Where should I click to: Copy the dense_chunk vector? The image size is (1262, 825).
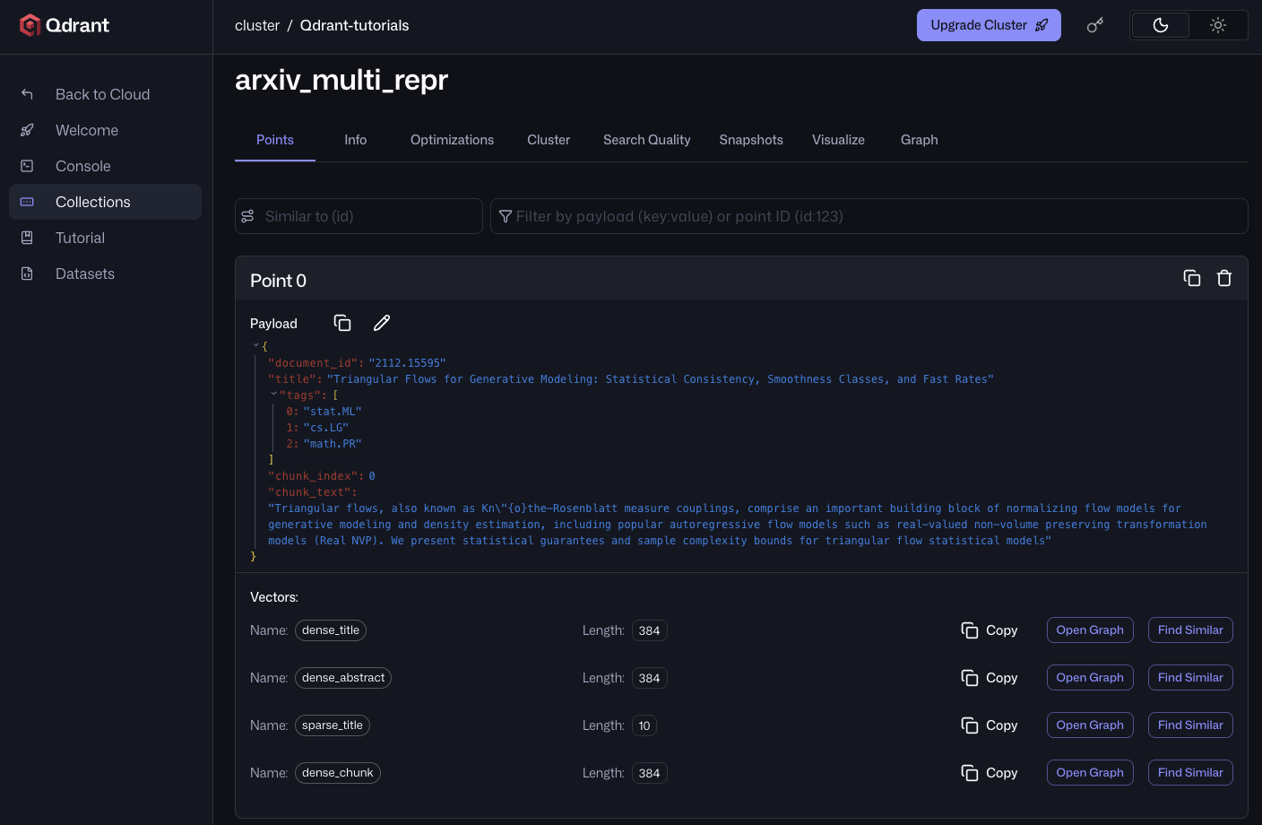(x=990, y=773)
